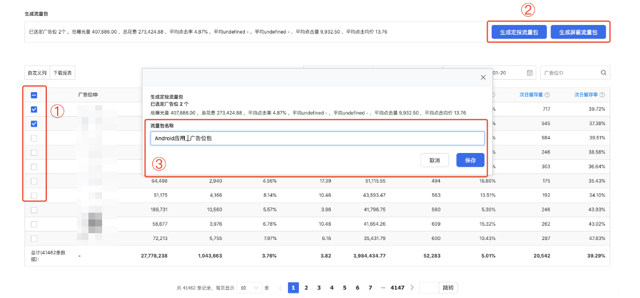The width and height of the screenshot is (640, 298).
Task: Show help tooltip for 次日留存率
Action: [x=602, y=95]
